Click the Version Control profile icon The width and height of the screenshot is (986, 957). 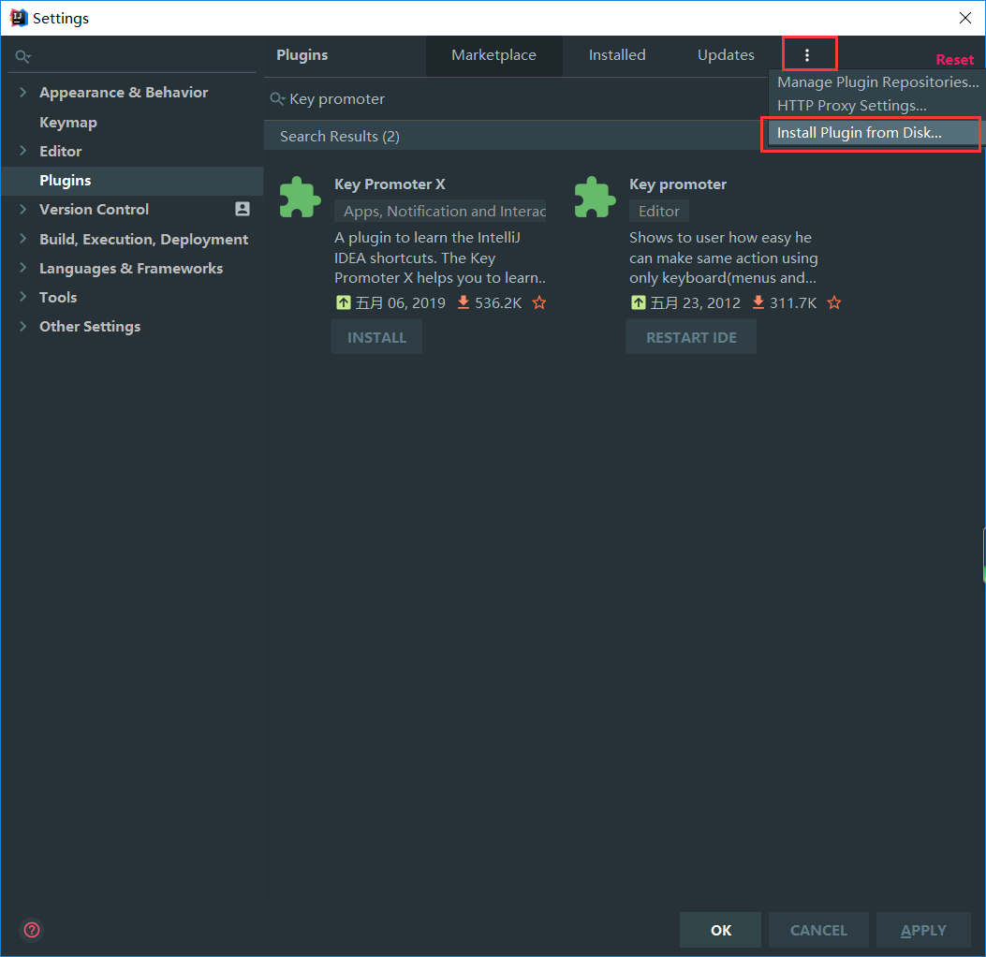pyautogui.click(x=243, y=209)
